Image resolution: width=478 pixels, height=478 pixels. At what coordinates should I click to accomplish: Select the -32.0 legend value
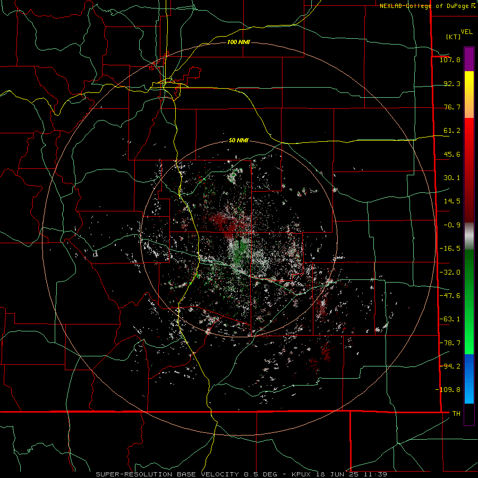(450, 272)
